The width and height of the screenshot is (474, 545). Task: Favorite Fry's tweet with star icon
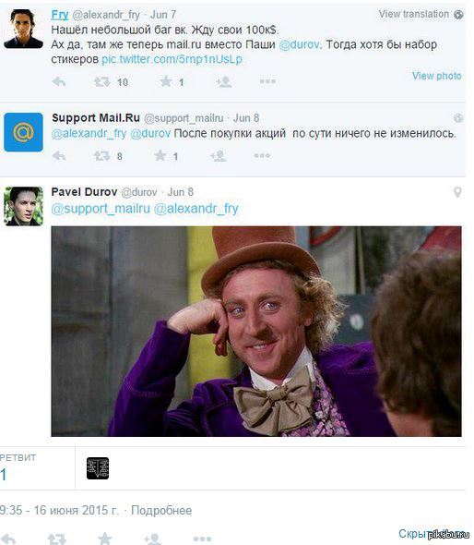166,81
